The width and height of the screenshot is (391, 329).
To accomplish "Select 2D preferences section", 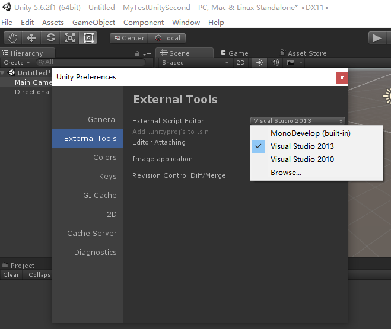I will pos(88,214).
